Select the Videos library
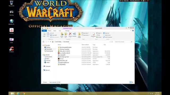170x95 pixels. point(48,63)
